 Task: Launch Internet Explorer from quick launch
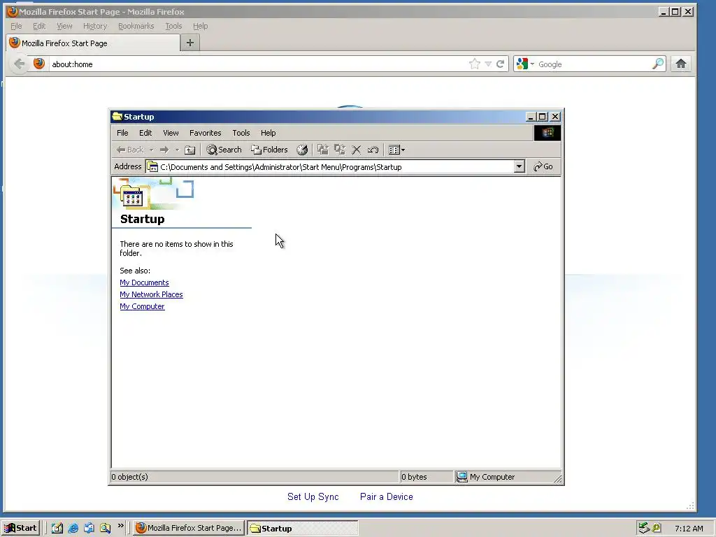point(73,528)
